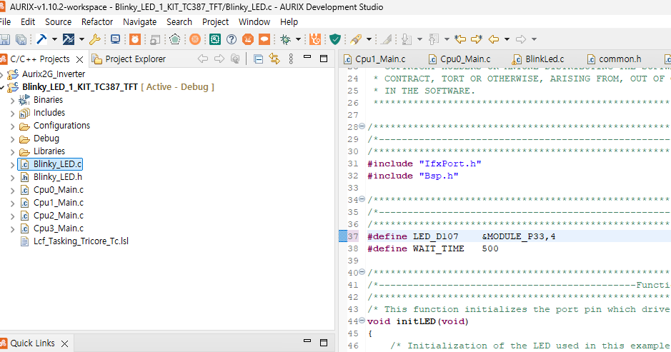Collapse the comment fold at line 28

362,126
